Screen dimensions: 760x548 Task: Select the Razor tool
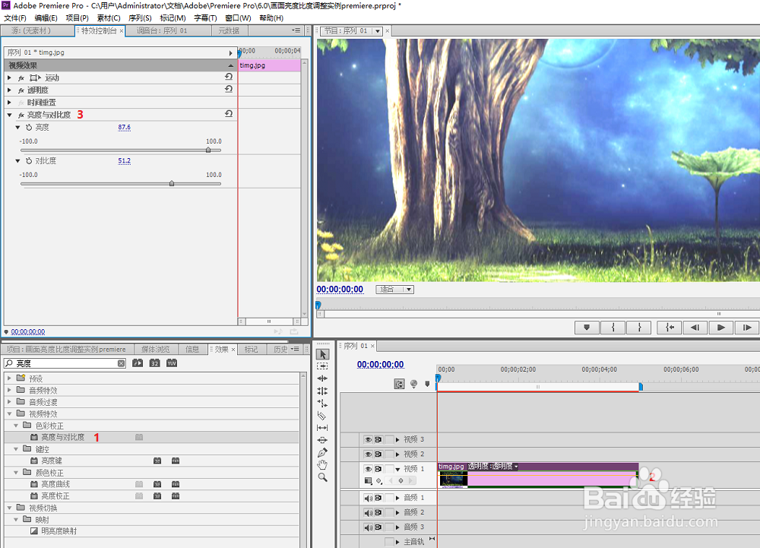tap(322, 415)
